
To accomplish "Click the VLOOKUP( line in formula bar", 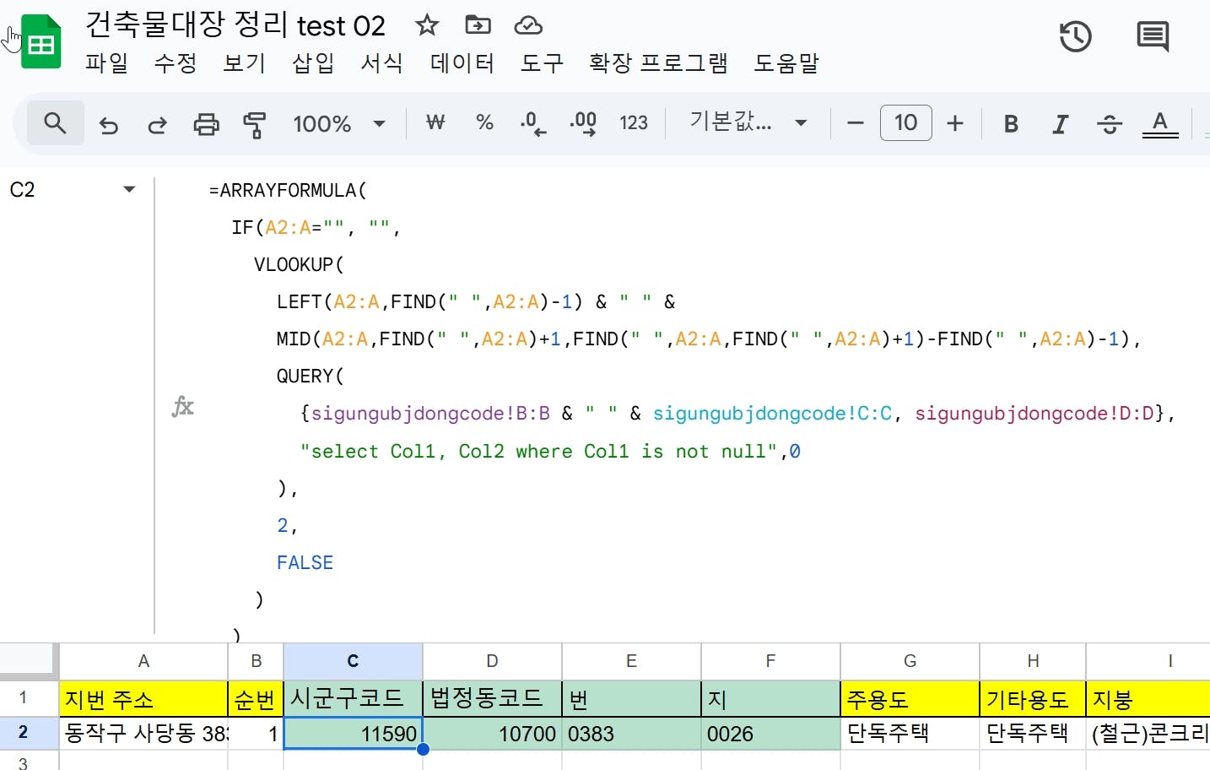I will point(299,264).
